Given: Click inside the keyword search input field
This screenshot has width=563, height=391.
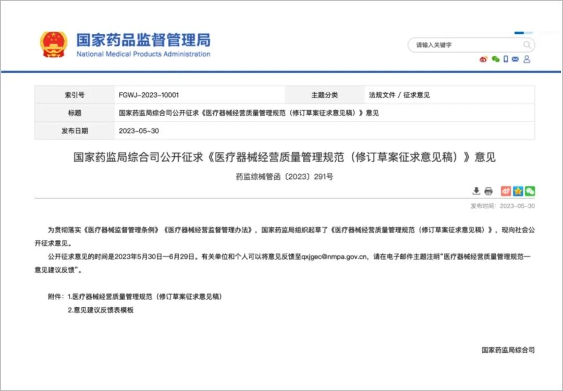Looking at the screenshot, I should [x=459, y=45].
